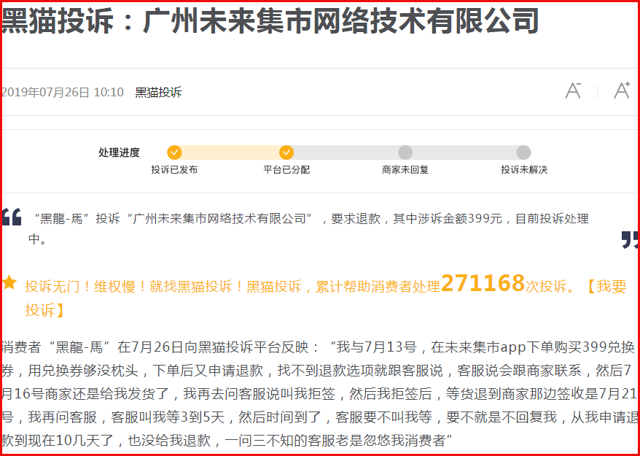Viewport: 640px width, 456px height.
Task: Click the 商家未回复 gray step circle
Action: pos(405,152)
